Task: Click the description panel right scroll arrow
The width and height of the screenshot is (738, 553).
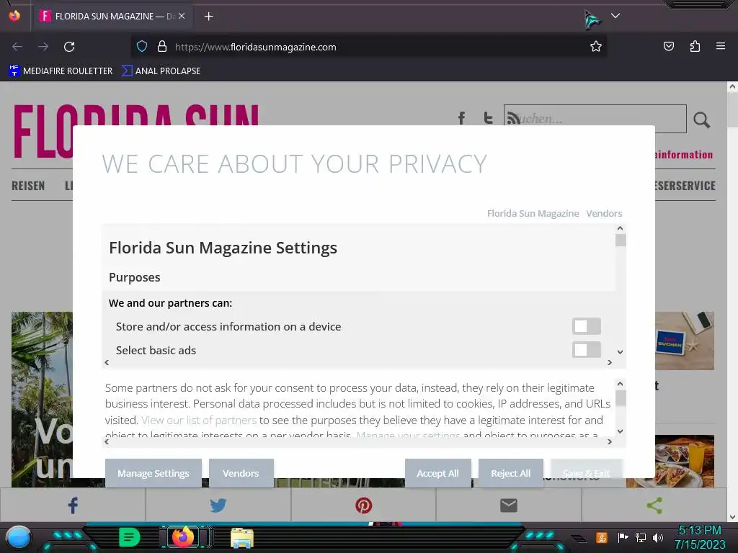Action: (x=610, y=441)
